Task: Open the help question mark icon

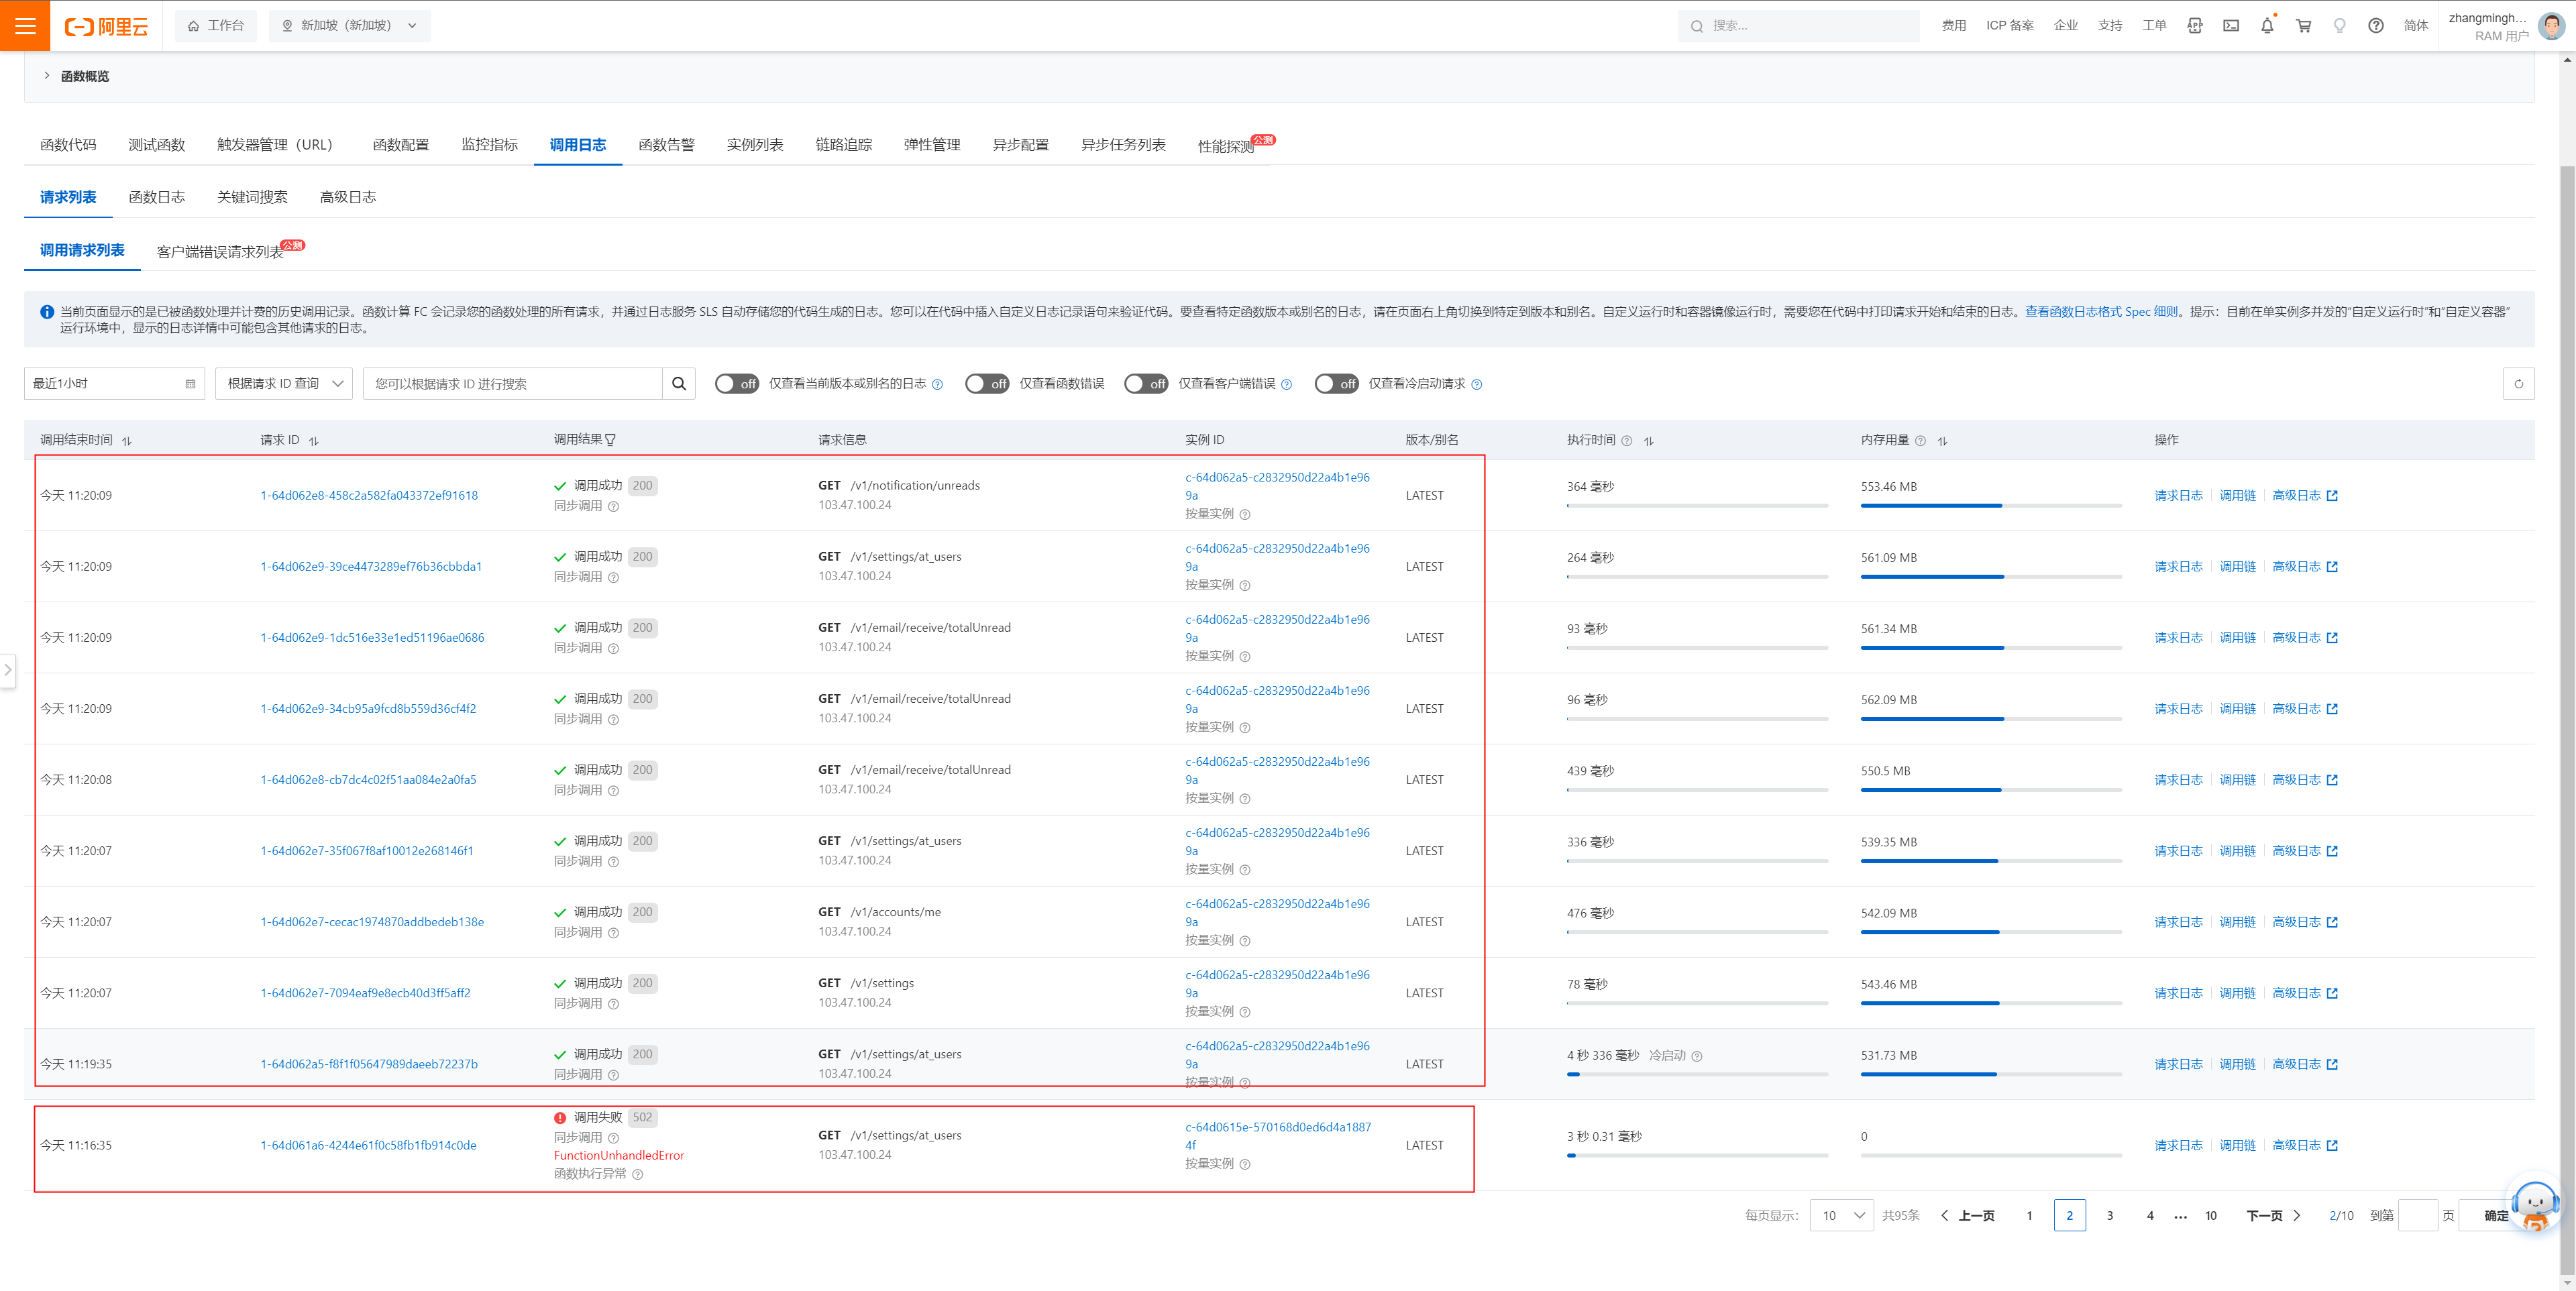Action: coord(2376,26)
